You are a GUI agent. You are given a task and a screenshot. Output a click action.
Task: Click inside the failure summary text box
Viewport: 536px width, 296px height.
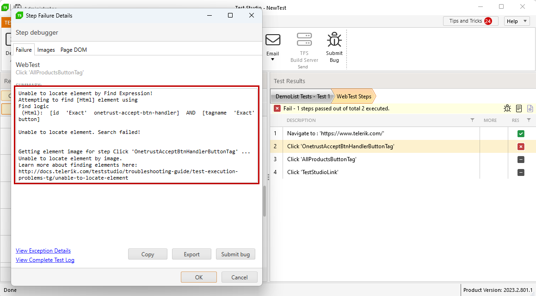pyautogui.click(x=136, y=136)
